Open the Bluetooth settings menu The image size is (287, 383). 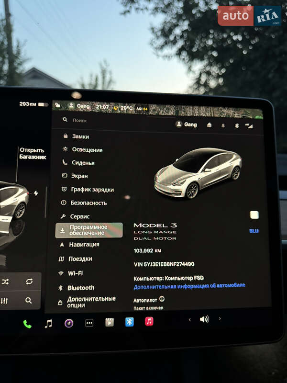pos(76,288)
